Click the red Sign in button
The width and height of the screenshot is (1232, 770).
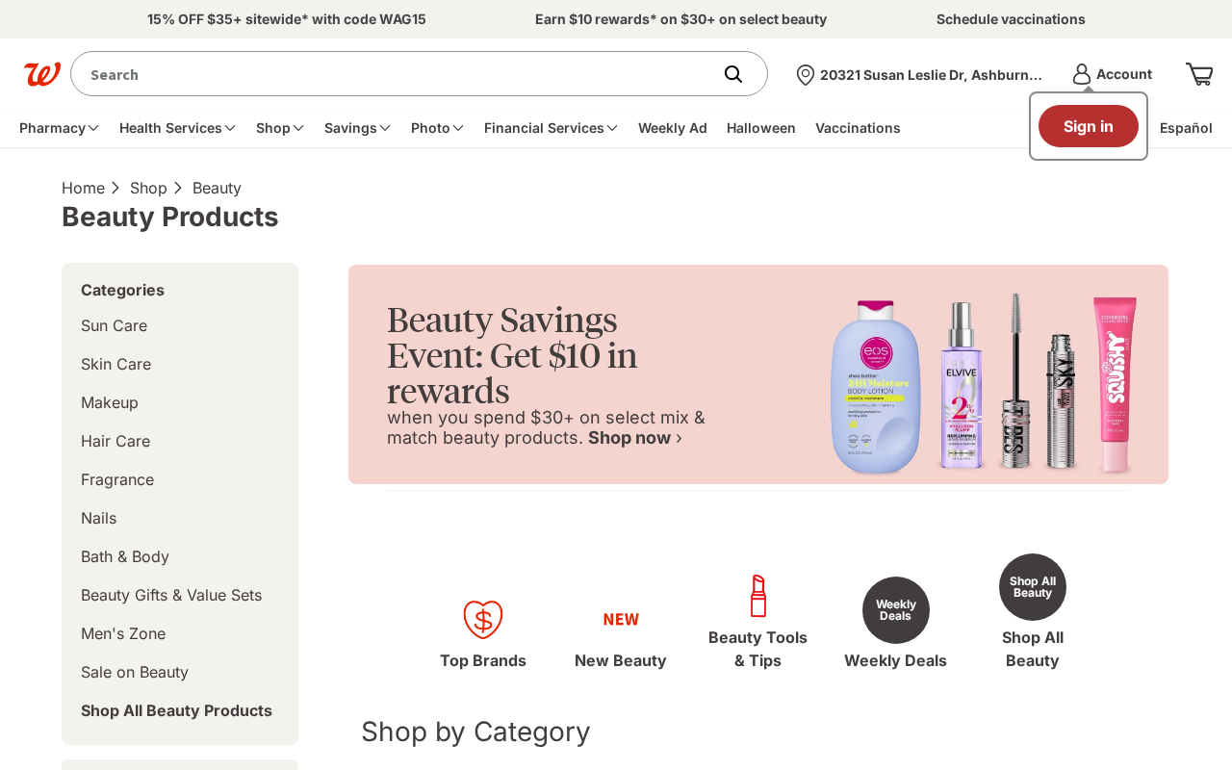(x=1089, y=126)
